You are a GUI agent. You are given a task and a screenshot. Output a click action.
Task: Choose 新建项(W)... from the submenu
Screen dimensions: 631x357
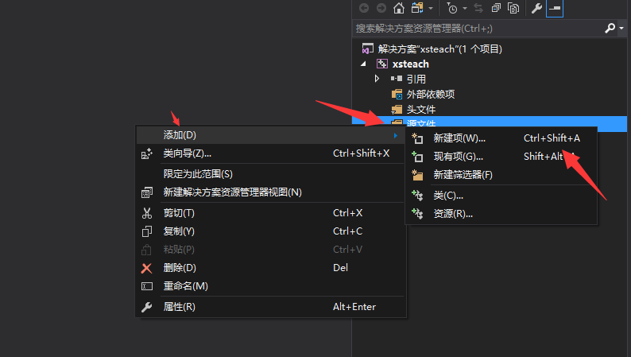point(459,138)
